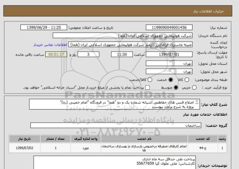Click the نام خدمت column header
This screenshot has width=239, height=169.
[x=144, y=139]
